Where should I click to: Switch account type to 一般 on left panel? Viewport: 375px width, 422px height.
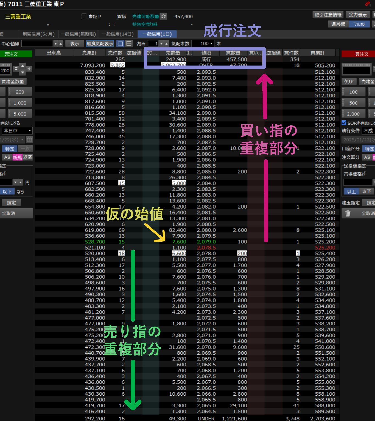pos(25,149)
